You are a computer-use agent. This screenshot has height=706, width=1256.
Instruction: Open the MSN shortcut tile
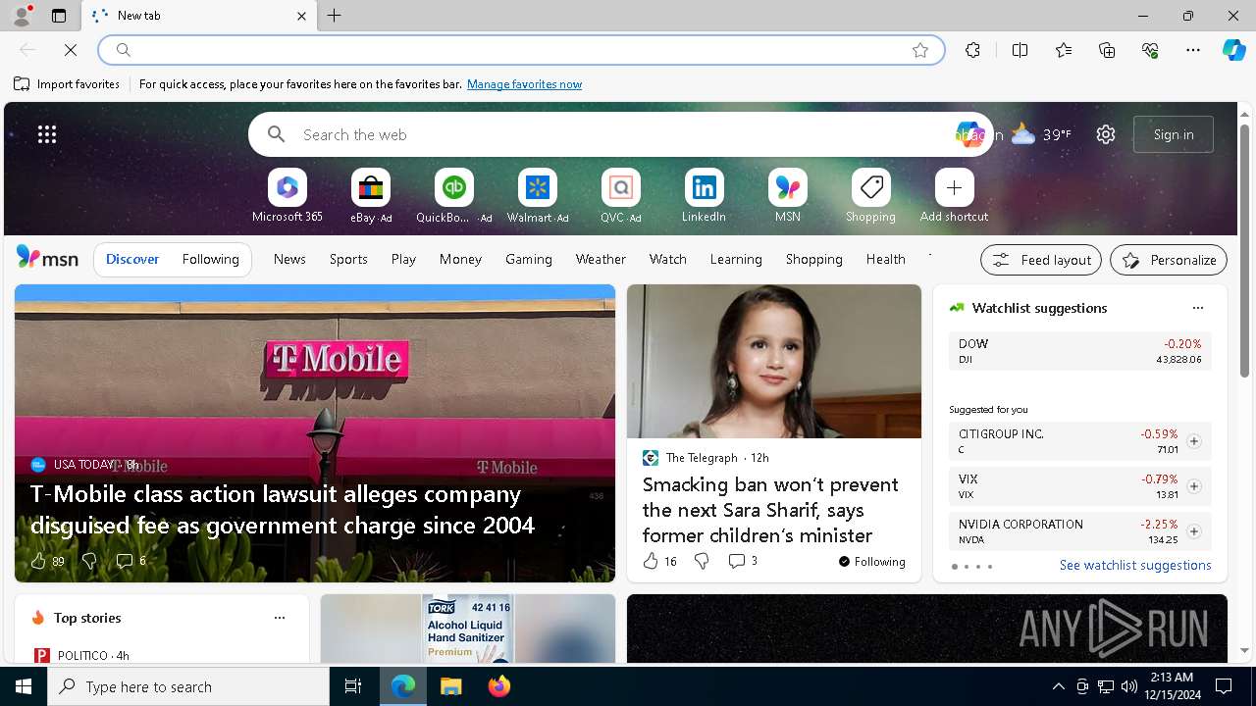[x=787, y=196]
